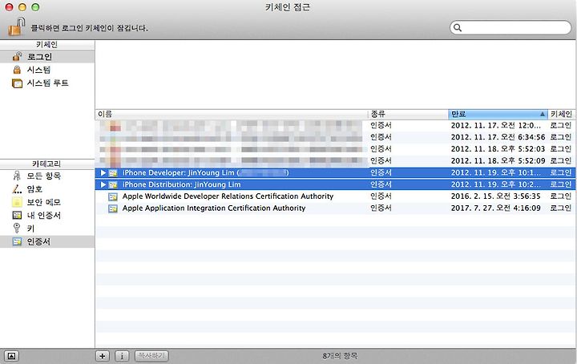Click the info (i) button
577x364 pixels.
[122, 356]
